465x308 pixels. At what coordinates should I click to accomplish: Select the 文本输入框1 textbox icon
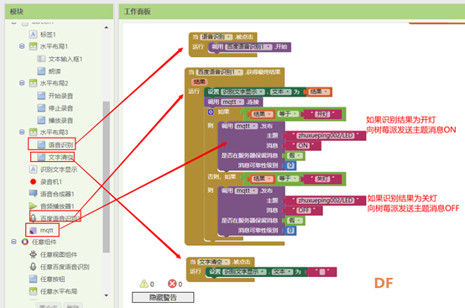(41, 59)
